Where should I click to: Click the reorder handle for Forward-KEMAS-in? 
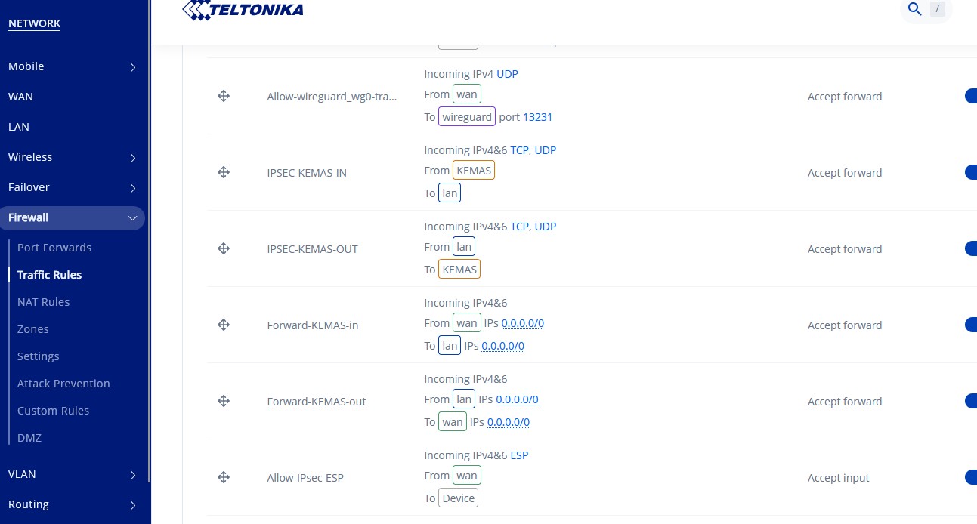(x=224, y=325)
